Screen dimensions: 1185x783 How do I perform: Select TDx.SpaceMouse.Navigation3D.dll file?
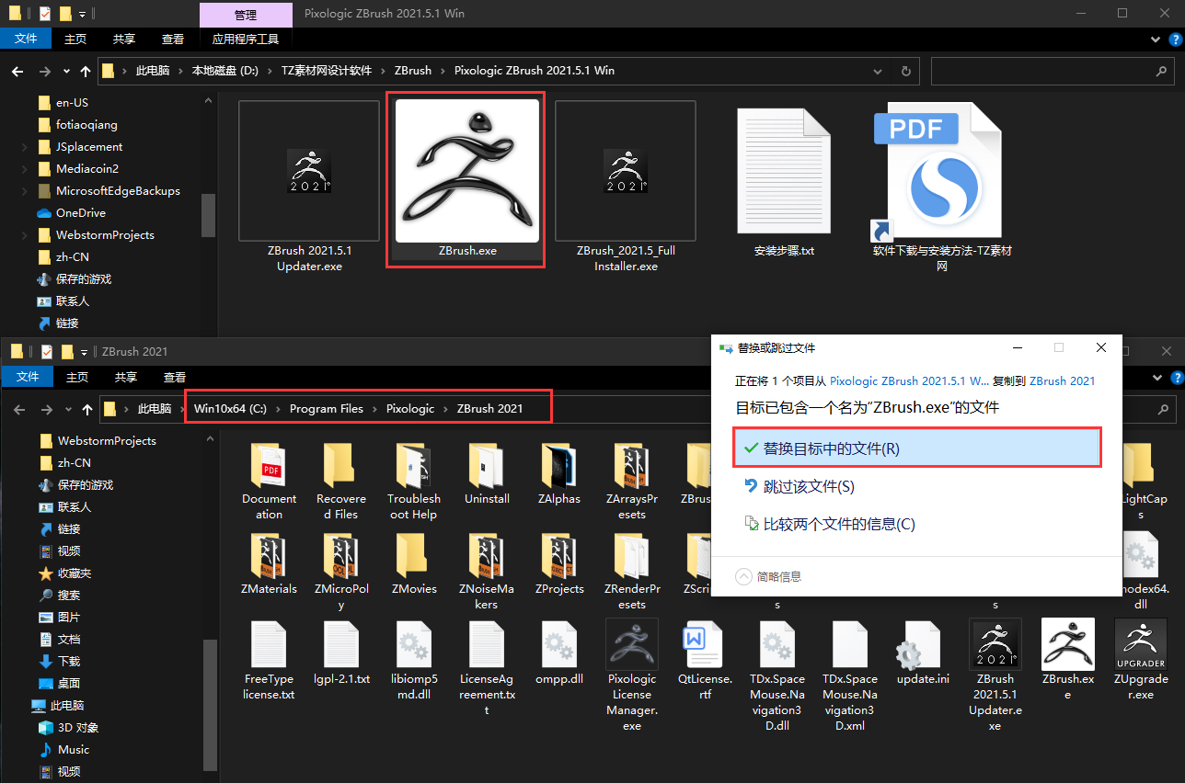coord(777,675)
